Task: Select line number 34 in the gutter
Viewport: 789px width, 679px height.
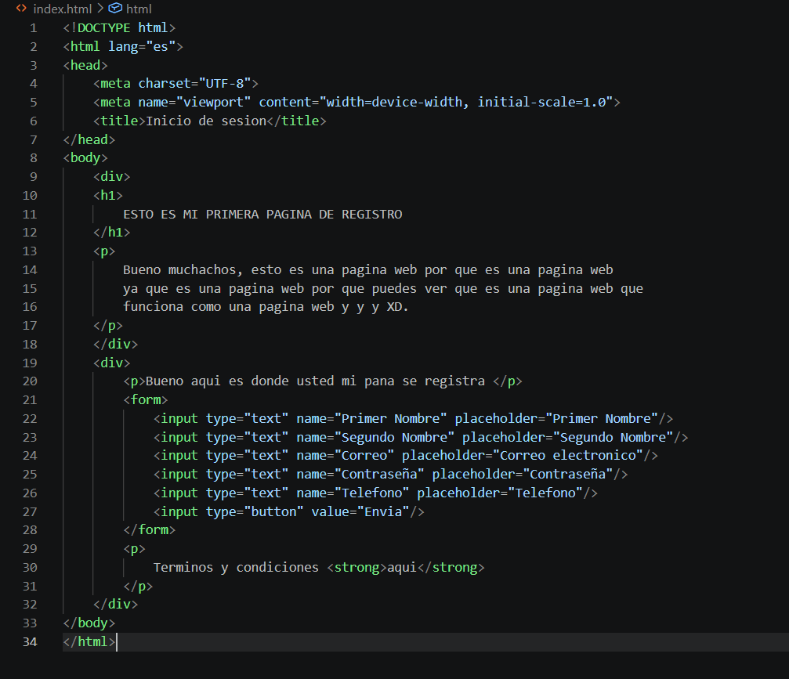Action: click(x=30, y=642)
